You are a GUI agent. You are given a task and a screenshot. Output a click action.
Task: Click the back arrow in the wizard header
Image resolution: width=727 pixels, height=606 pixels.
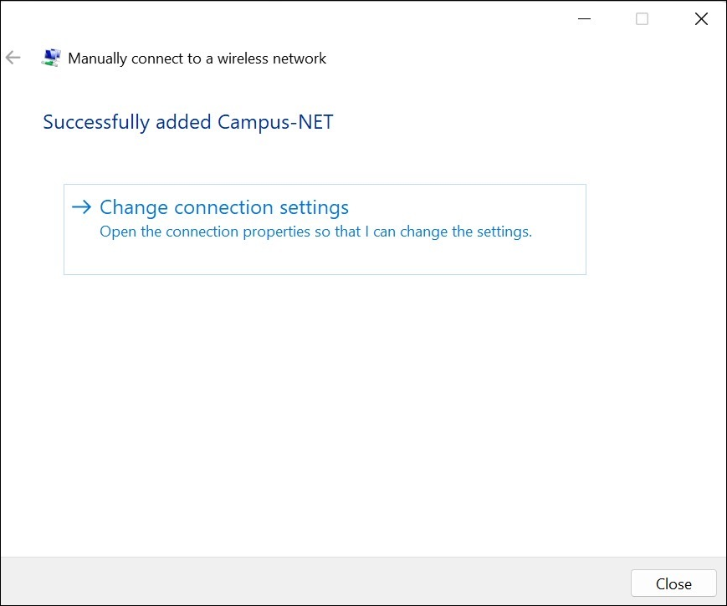pos(13,58)
